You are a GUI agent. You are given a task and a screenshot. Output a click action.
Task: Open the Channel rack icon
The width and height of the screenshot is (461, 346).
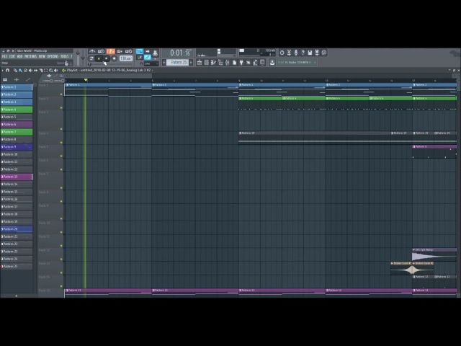[206, 63]
